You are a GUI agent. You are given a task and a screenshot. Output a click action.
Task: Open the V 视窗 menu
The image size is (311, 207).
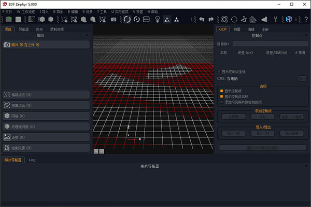click(138, 12)
